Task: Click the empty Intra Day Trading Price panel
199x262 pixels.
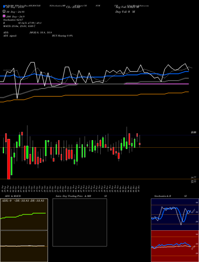Action: tap(80, 222)
